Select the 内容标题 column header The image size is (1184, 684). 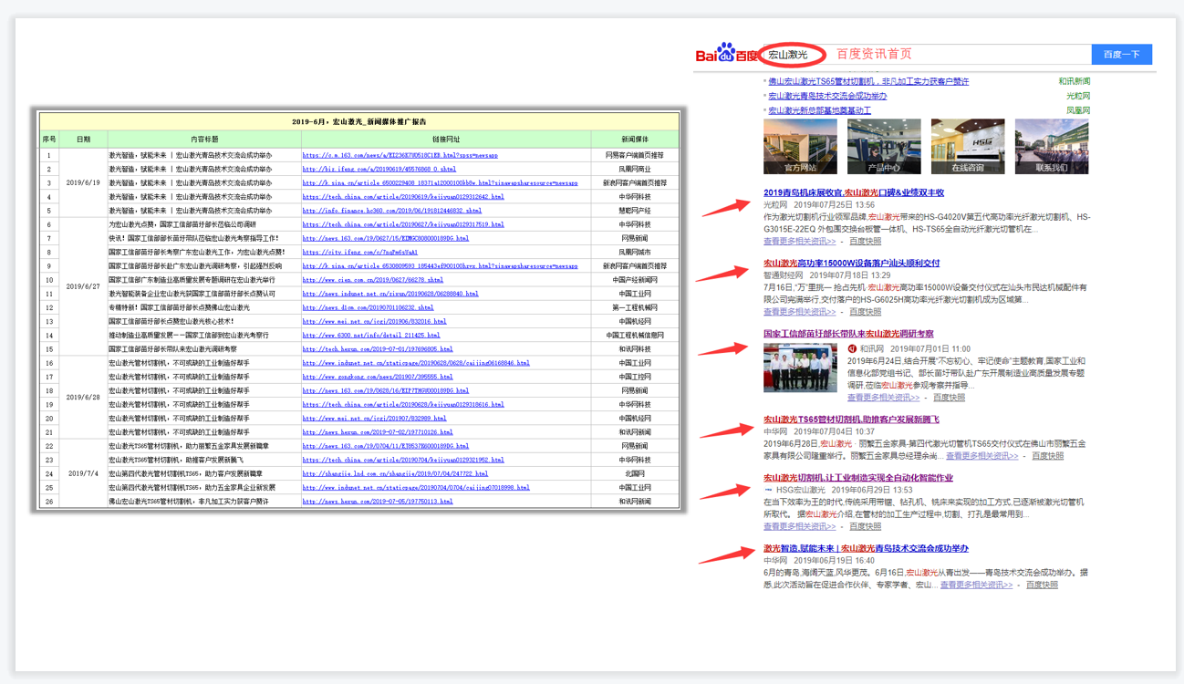pyautogui.click(x=204, y=140)
